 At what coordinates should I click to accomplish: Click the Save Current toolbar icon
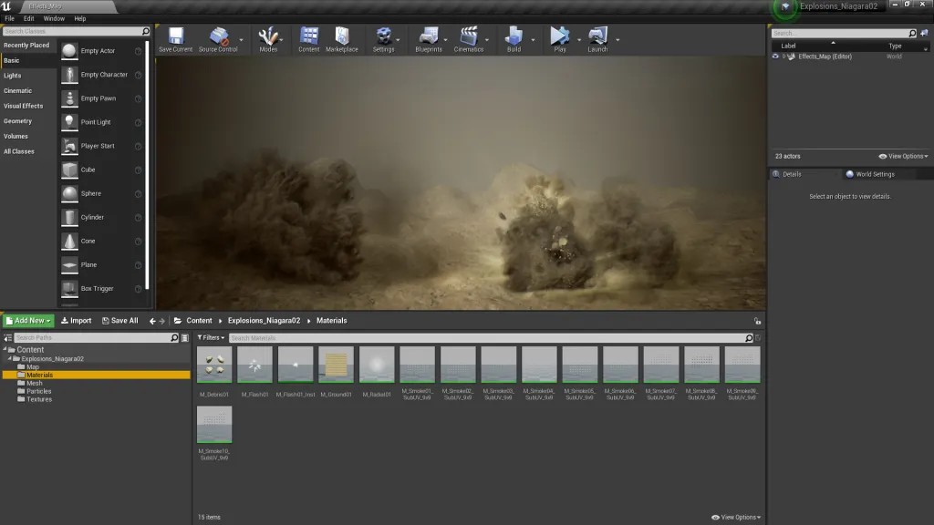[175, 37]
